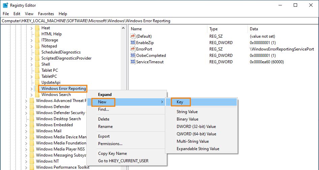Click the Shell key folder icon

tap(37, 64)
